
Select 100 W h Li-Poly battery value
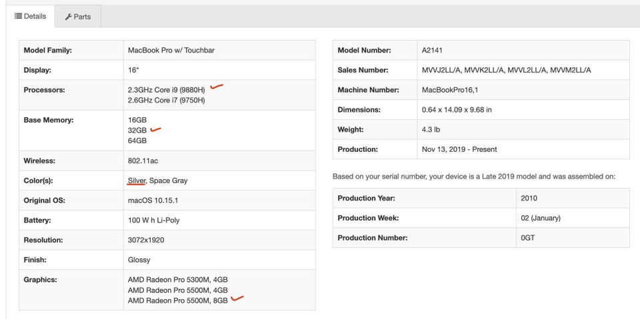153,220
